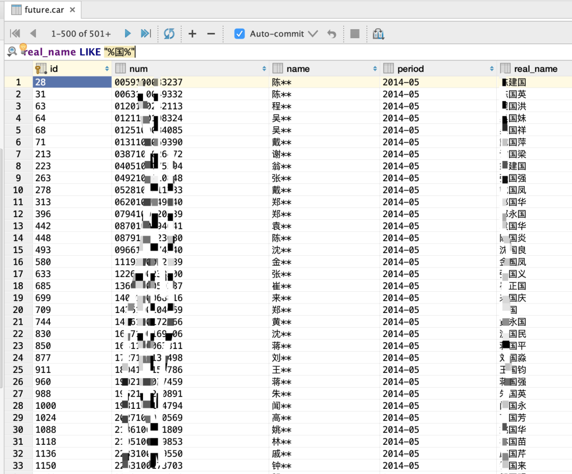Screen dimensions: 572x474
Task: Click the row range 1-500 of 501+
Action: tap(81, 34)
